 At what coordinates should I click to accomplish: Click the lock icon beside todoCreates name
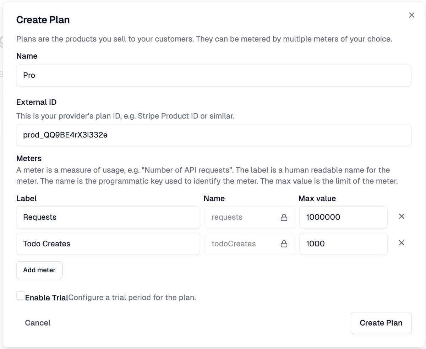[x=284, y=244]
